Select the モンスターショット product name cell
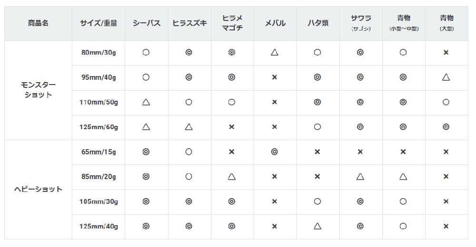Screen dimensions: 476x247 (x=38, y=90)
